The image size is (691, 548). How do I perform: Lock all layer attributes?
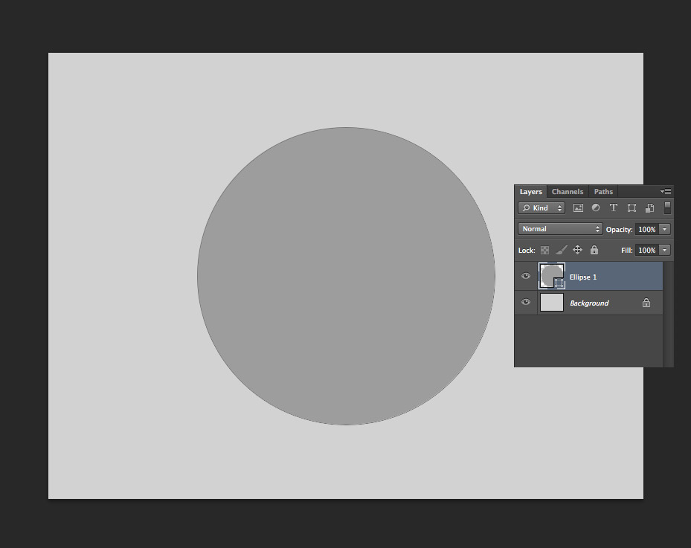click(x=594, y=250)
